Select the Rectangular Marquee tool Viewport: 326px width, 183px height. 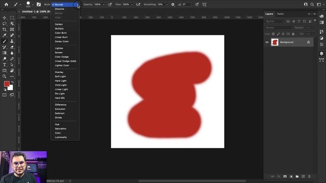[12, 18]
